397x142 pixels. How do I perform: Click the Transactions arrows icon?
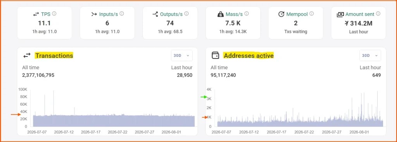[27, 55]
